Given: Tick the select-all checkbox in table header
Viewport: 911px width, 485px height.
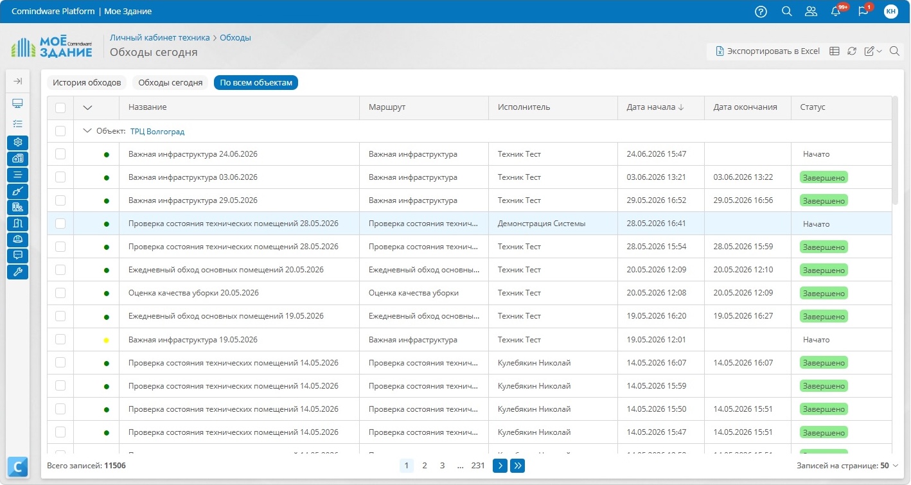Looking at the screenshot, I should click(60, 108).
